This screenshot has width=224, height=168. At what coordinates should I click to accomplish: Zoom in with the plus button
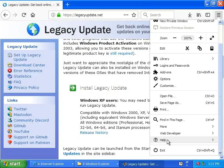201,38
